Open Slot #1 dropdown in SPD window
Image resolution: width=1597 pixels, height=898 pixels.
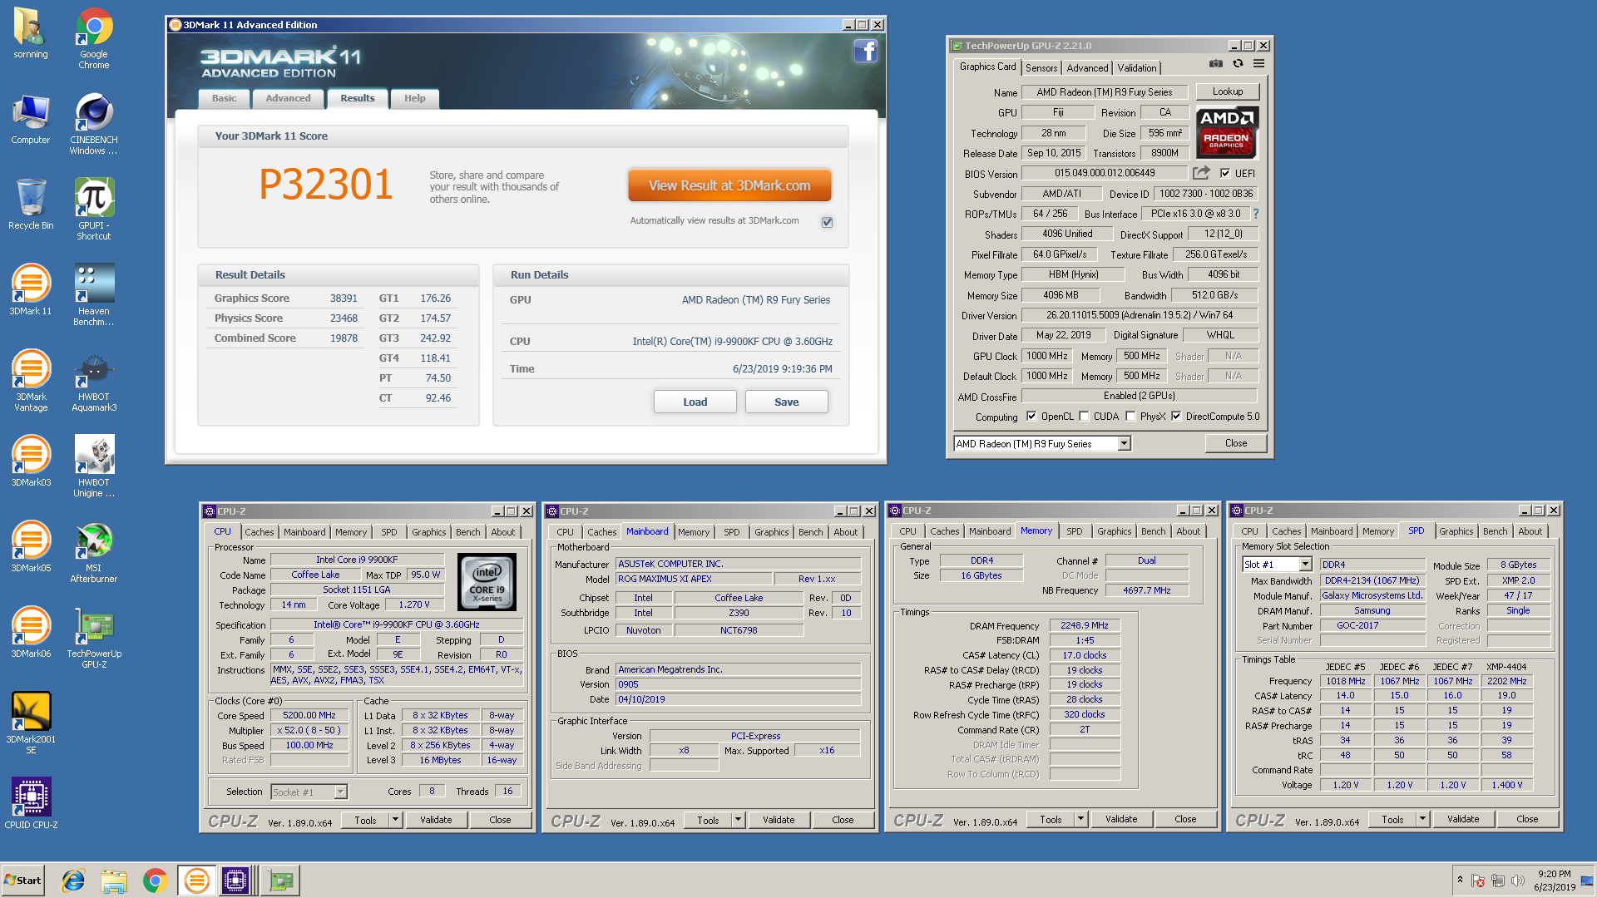tap(1305, 565)
